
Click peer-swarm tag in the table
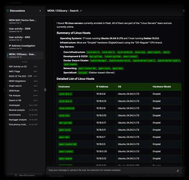(x=65, y=159)
